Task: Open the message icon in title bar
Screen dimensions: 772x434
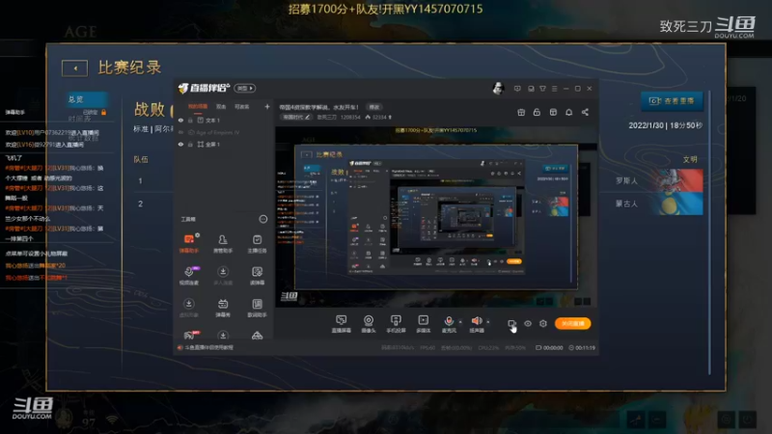Action: [517, 89]
